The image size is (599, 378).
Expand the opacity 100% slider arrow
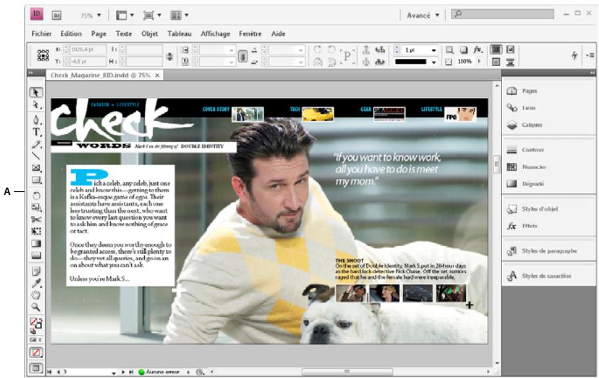coord(479,61)
